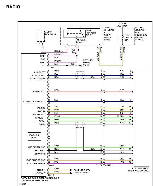The height and width of the screenshot is (186, 153).
Task: Select diagram number 335948
Action: click(23, 184)
